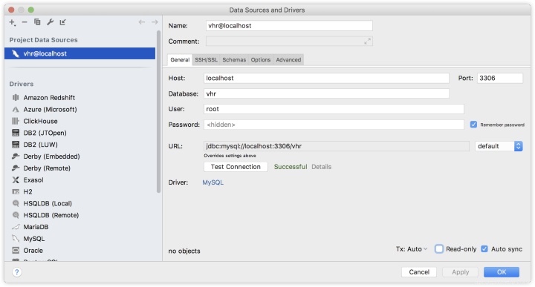Uncheck Remember password checkbox
Viewport: 535px width, 287px height.
click(x=473, y=125)
